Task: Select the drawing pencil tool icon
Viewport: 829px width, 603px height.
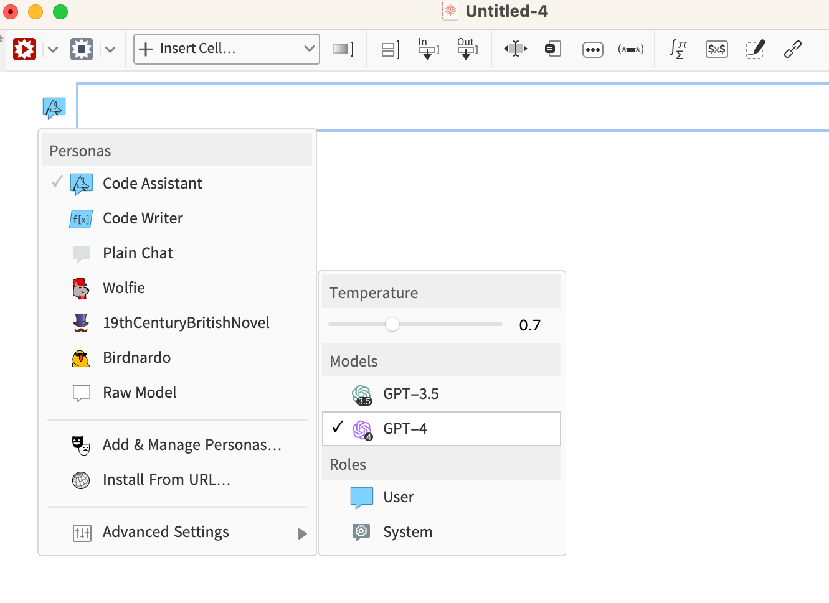Action: pyautogui.click(x=755, y=49)
